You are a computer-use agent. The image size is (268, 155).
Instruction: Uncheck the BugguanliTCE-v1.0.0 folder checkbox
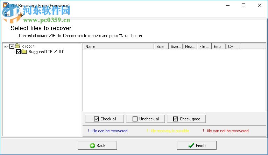coord(19,52)
